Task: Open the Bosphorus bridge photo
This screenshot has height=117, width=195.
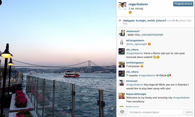Action: click(58, 58)
